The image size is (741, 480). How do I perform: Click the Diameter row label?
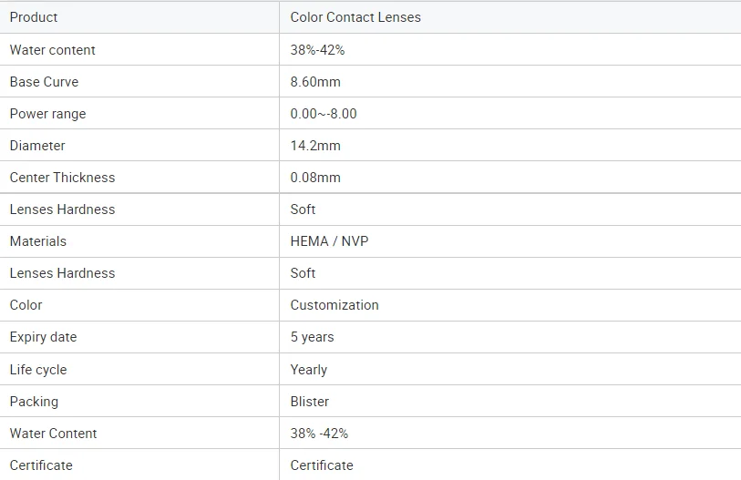tap(37, 146)
